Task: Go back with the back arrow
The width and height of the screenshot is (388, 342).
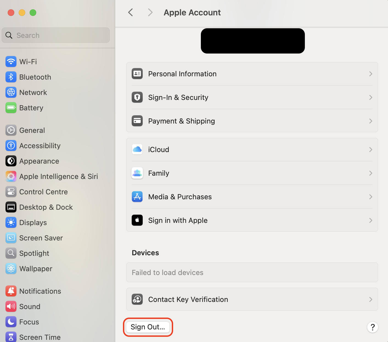Action: click(x=131, y=12)
